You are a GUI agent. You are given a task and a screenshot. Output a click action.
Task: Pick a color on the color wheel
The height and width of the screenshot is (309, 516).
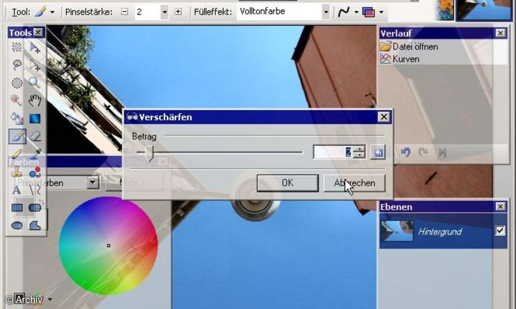pyautogui.click(x=108, y=245)
